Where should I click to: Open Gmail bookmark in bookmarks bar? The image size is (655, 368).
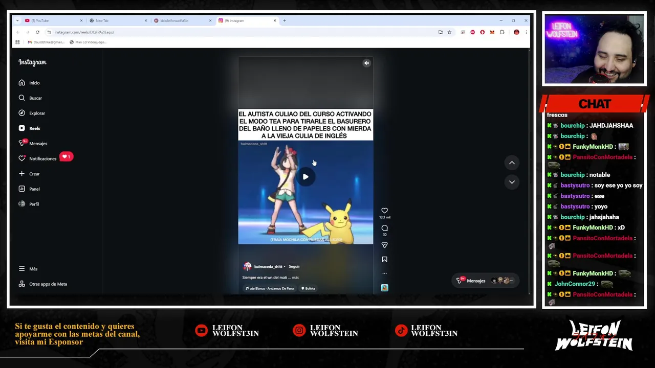(47, 42)
